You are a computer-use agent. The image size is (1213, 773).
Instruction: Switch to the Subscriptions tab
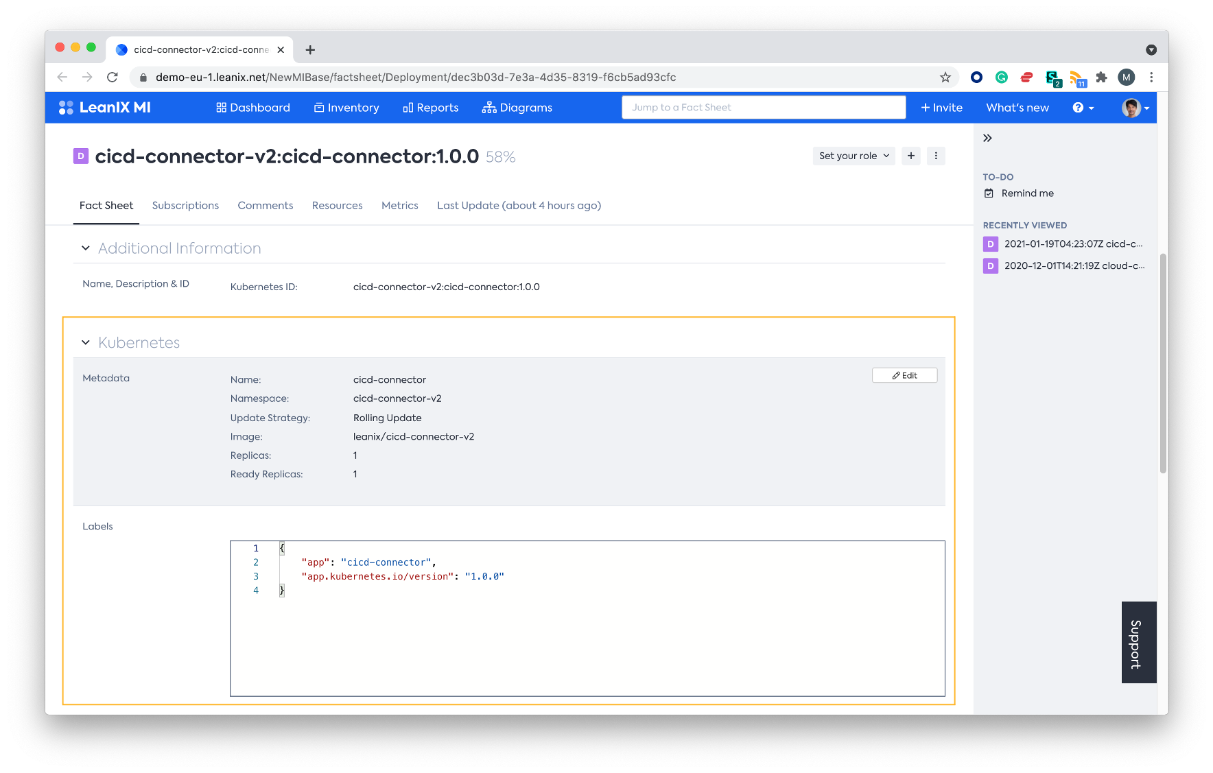(185, 206)
